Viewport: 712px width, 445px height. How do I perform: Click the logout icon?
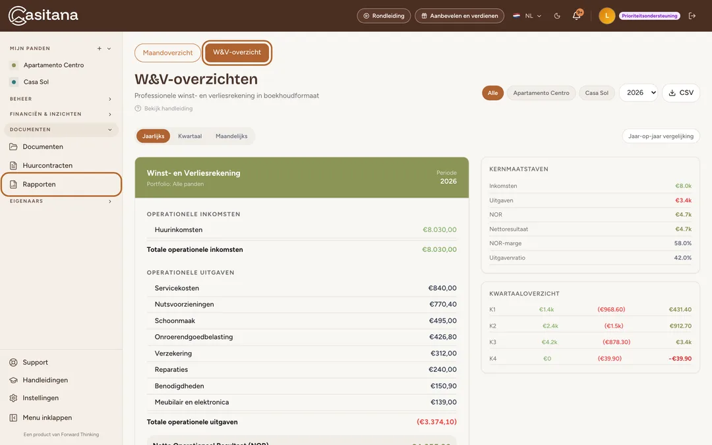pyautogui.click(x=692, y=16)
